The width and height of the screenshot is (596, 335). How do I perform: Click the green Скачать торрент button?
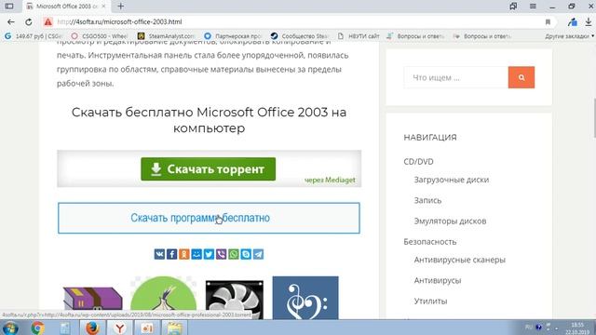click(209, 169)
